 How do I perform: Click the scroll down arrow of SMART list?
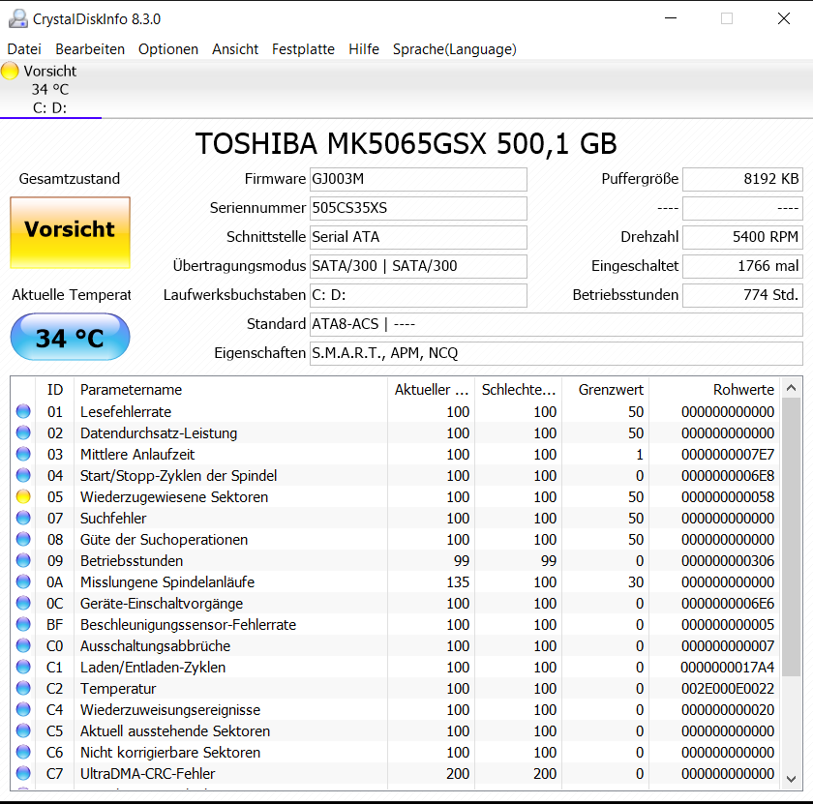click(792, 779)
